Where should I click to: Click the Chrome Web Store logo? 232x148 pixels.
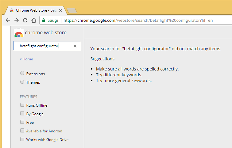pyautogui.click(x=19, y=33)
